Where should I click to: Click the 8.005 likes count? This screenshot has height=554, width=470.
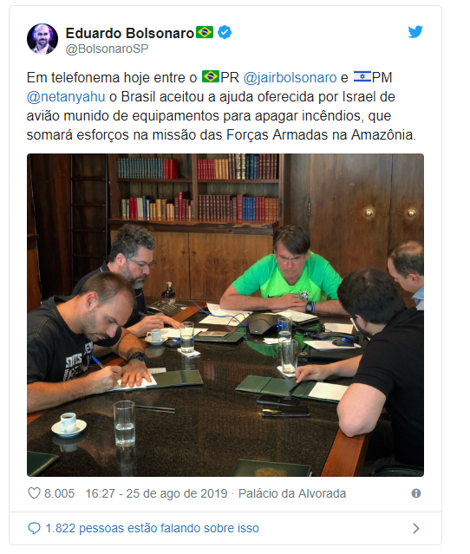59,493
